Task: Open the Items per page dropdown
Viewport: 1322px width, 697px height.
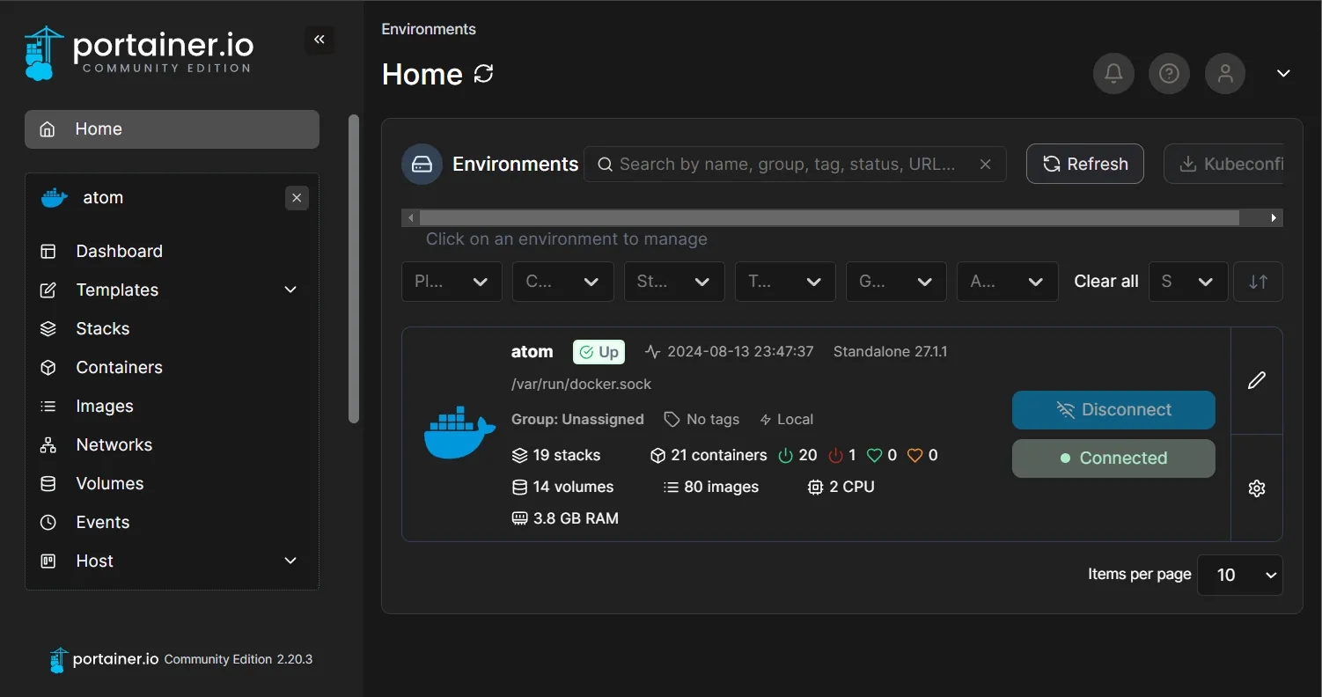Action: click(x=1239, y=575)
